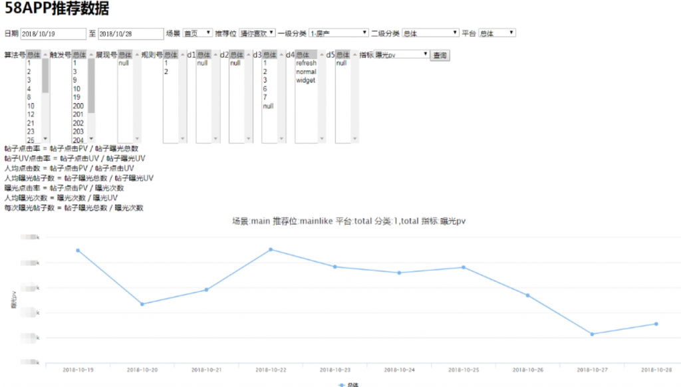Click the 算法号 list scroll-down arrow

click(45, 139)
